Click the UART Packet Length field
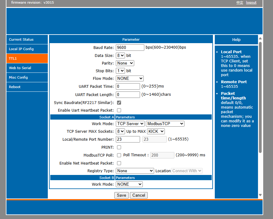Screen dimensions: 273x219 pyautogui.click(x=128, y=95)
